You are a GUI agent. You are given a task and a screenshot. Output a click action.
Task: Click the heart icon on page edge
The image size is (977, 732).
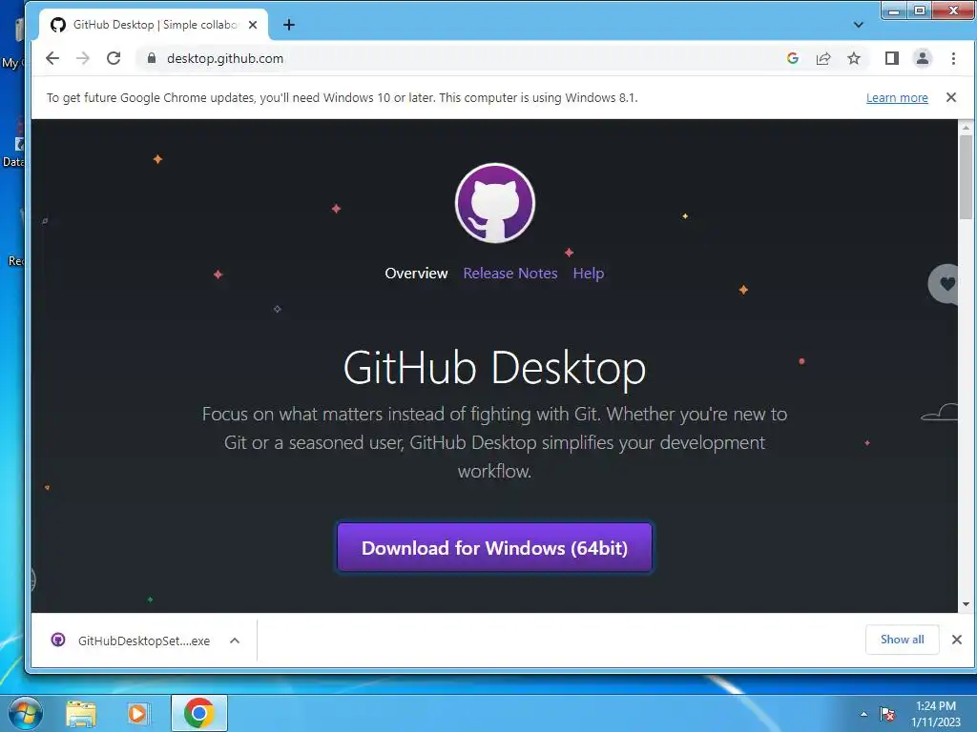tap(946, 284)
